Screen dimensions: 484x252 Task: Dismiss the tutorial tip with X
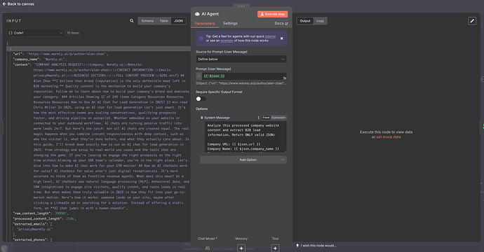(281, 38)
